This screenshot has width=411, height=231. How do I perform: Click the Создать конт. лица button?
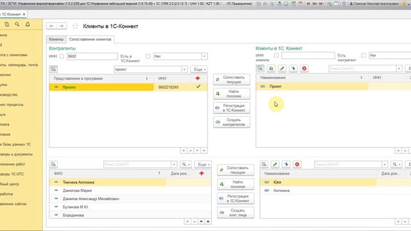pyautogui.click(x=236, y=212)
